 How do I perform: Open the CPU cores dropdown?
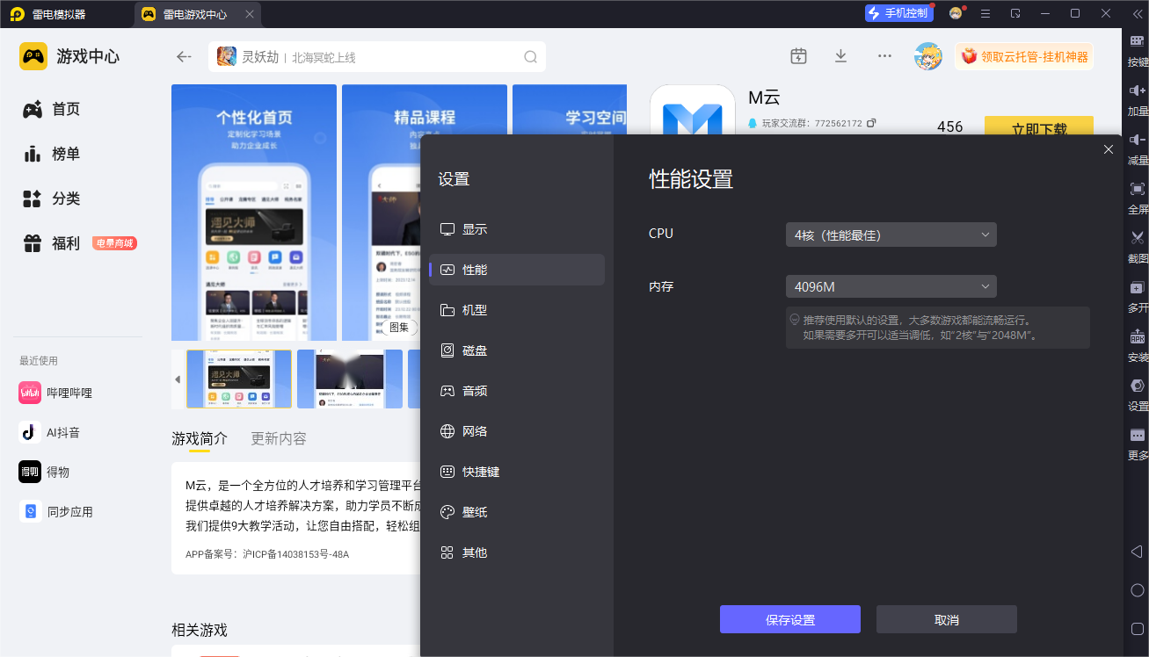[891, 235]
